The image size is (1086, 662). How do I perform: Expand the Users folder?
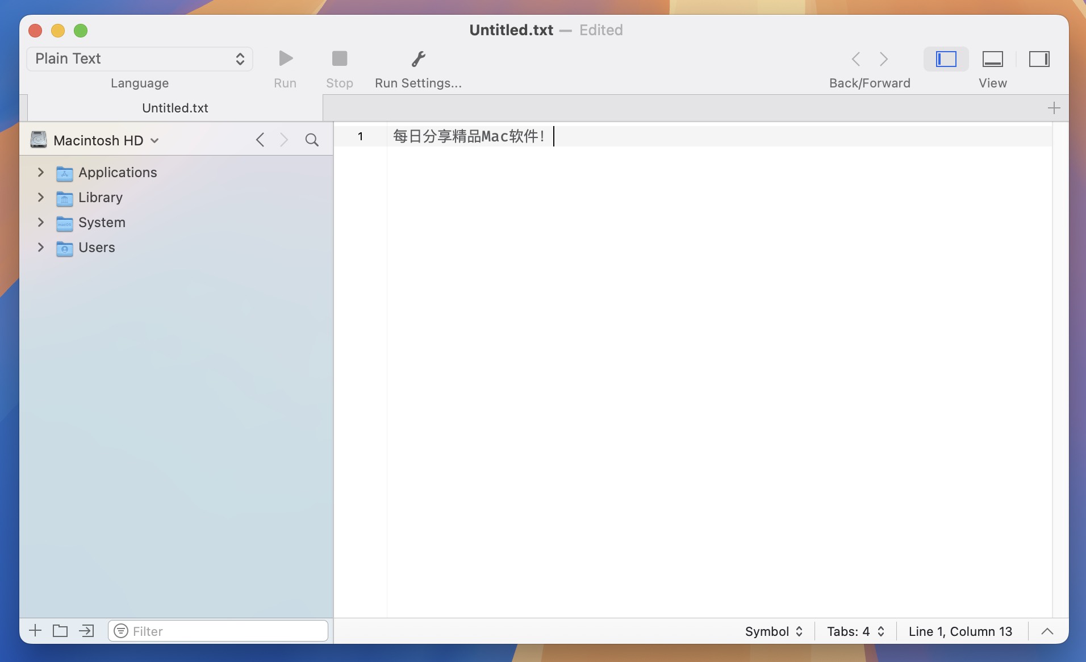(x=40, y=247)
